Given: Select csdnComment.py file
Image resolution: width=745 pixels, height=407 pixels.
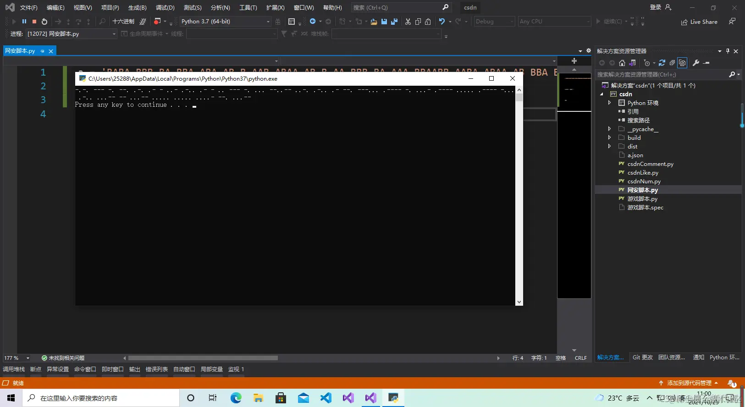Looking at the screenshot, I should 651,164.
